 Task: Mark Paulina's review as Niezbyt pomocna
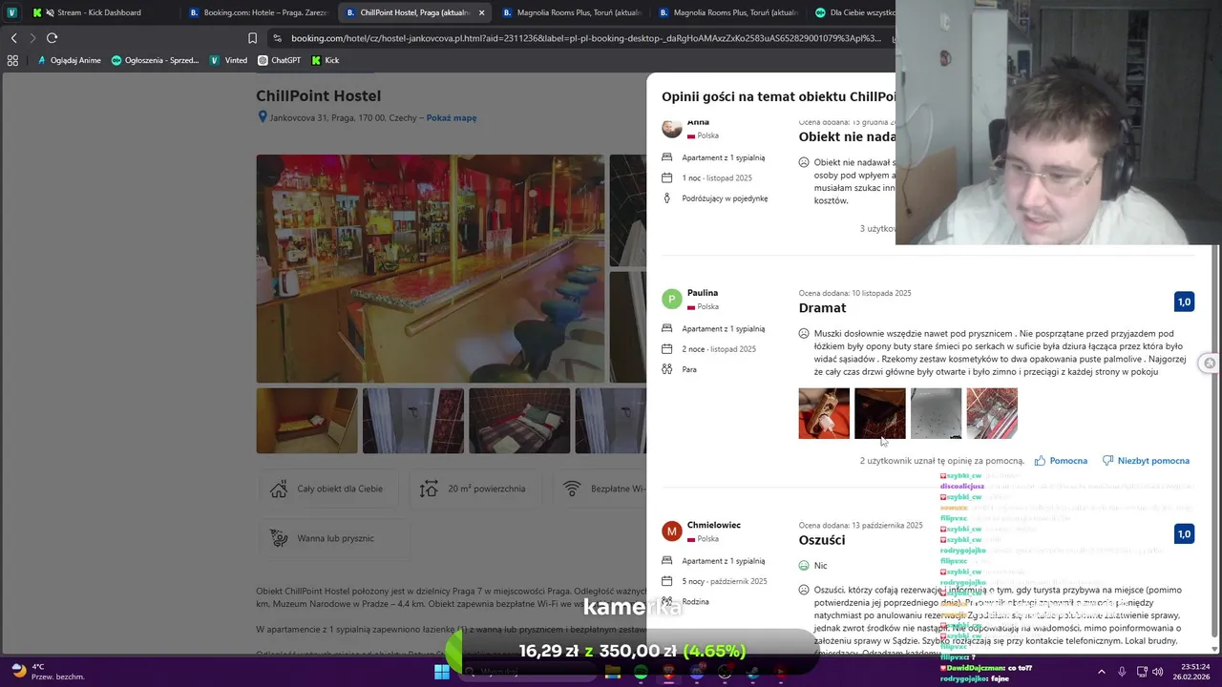point(1146,461)
